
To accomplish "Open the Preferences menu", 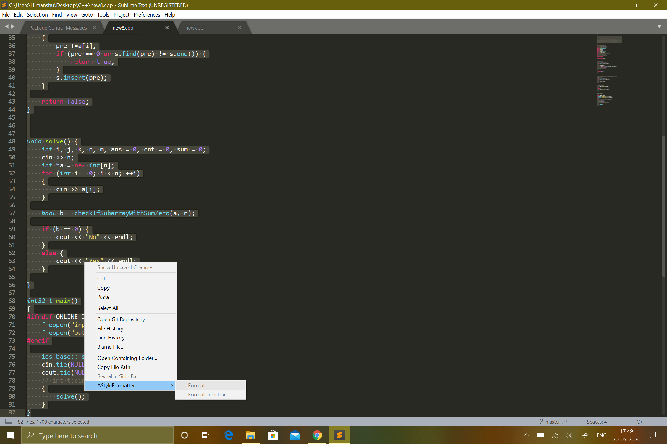I will [147, 14].
